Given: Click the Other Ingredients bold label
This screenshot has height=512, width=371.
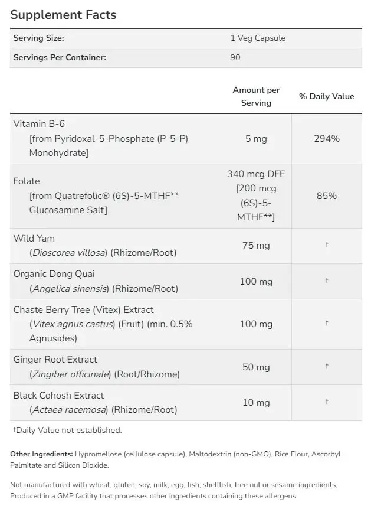Looking at the screenshot, I should click(41, 454).
